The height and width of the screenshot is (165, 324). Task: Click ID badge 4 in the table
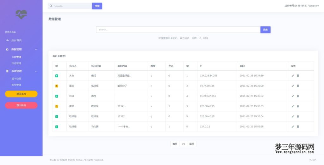[57, 96]
